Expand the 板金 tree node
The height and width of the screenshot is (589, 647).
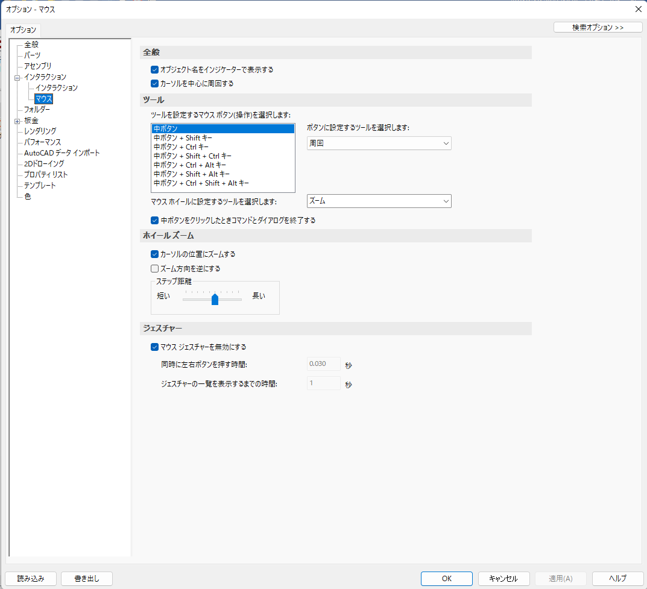17,121
